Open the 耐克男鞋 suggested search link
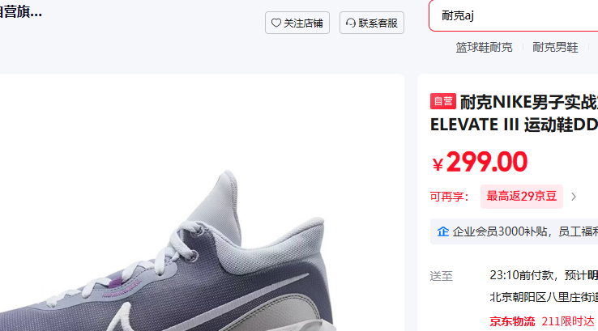This screenshot has height=331, width=598. coord(555,47)
